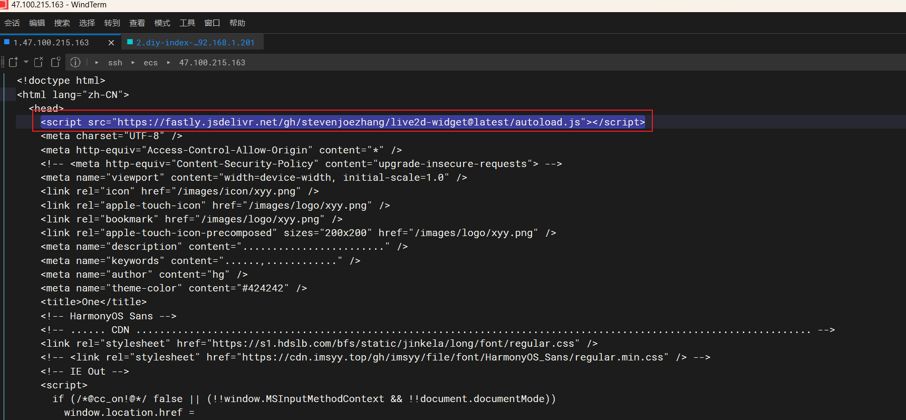Image resolution: width=906 pixels, height=420 pixels.
Task: Click the link rel="icon" line
Action: pyautogui.click(x=179, y=191)
